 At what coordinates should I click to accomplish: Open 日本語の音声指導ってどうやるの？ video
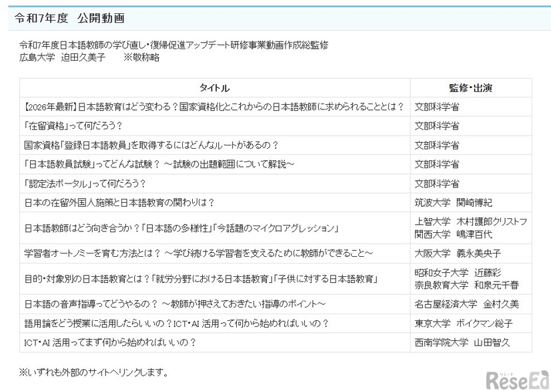pos(175,304)
